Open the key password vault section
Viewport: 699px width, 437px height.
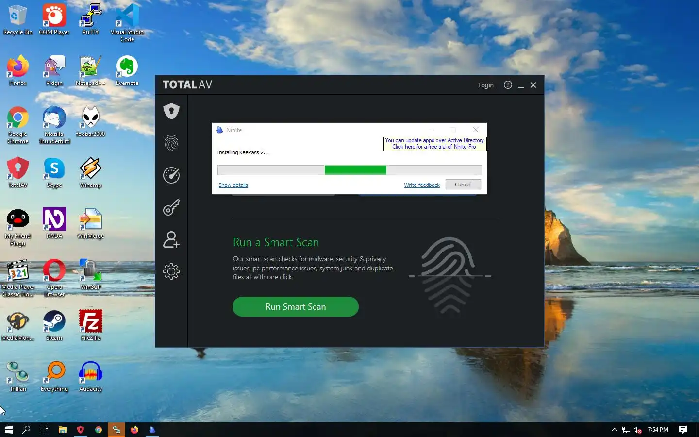point(171,207)
